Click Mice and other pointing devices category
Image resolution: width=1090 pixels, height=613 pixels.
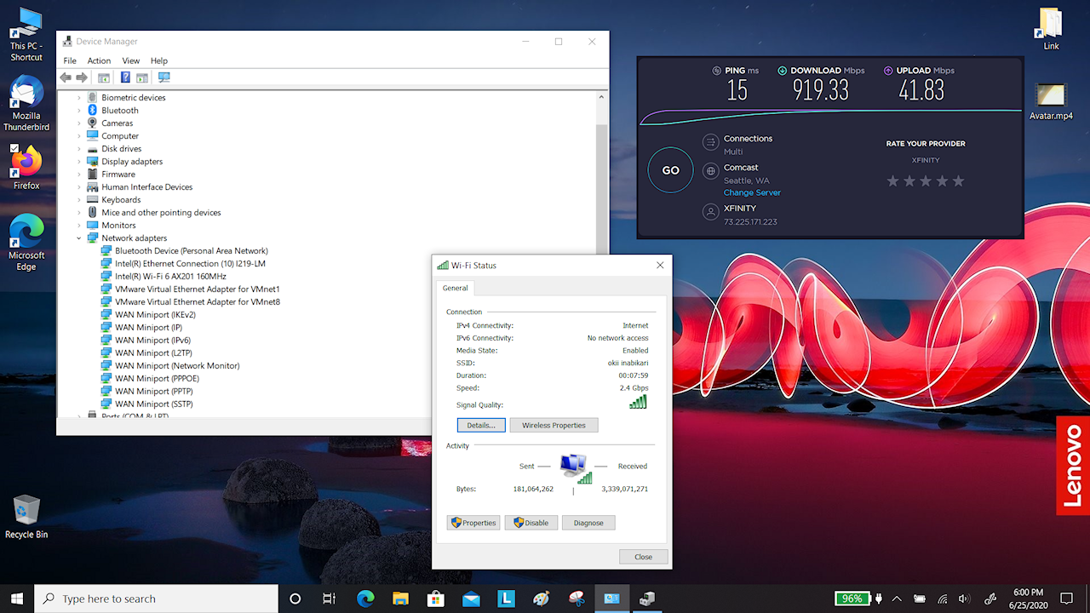click(161, 213)
